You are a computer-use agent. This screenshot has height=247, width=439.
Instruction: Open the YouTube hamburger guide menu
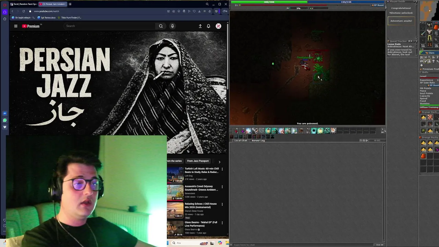[15, 26]
